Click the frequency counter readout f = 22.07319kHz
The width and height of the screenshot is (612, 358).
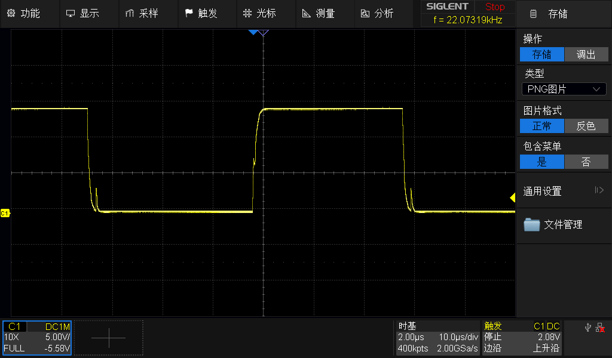[x=467, y=20]
